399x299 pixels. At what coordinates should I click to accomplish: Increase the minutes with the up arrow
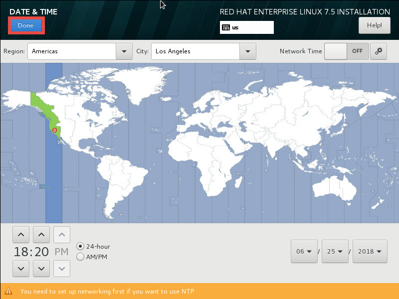point(41,234)
